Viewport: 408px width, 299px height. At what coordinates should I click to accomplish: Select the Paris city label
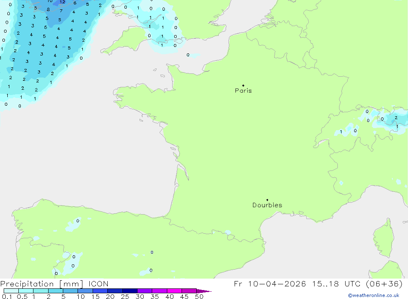[x=243, y=91]
